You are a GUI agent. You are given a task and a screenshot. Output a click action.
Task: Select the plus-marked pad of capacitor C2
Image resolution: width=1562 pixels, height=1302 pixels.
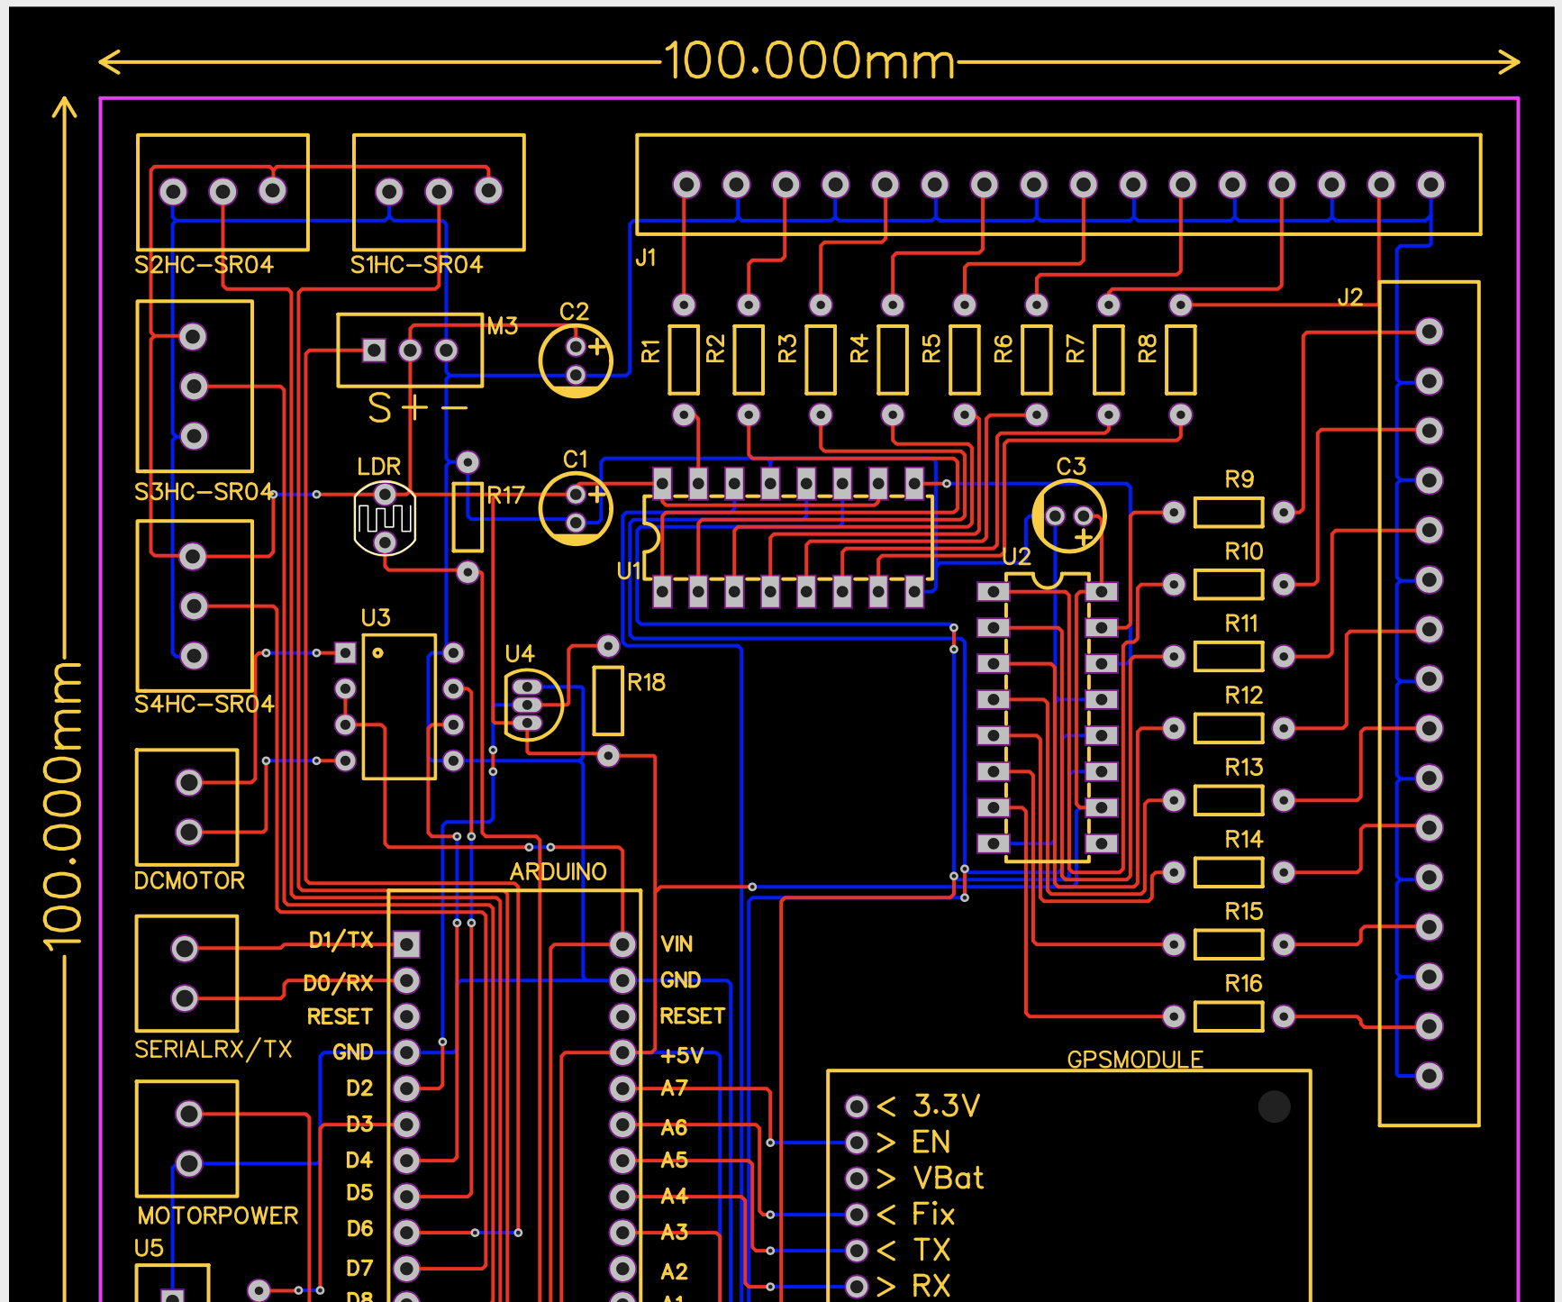(576, 346)
